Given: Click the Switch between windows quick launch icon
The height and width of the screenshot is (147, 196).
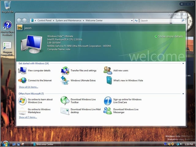Looking at the screenshot, I should (18, 144).
